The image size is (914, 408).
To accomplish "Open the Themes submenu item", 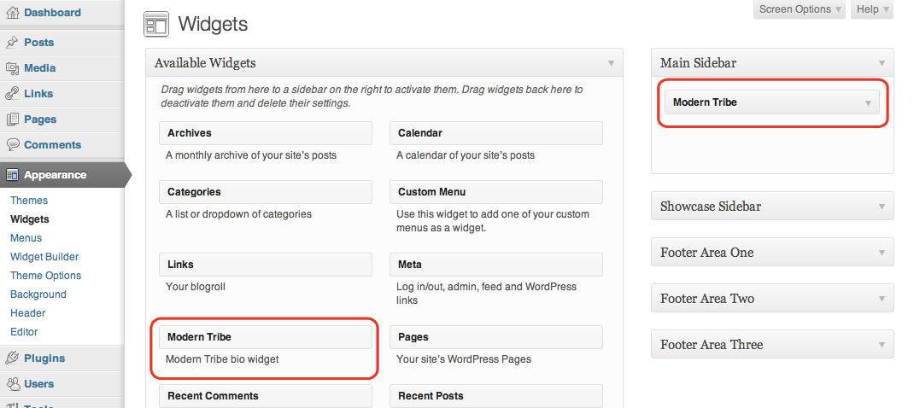I will tap(29, 201).
